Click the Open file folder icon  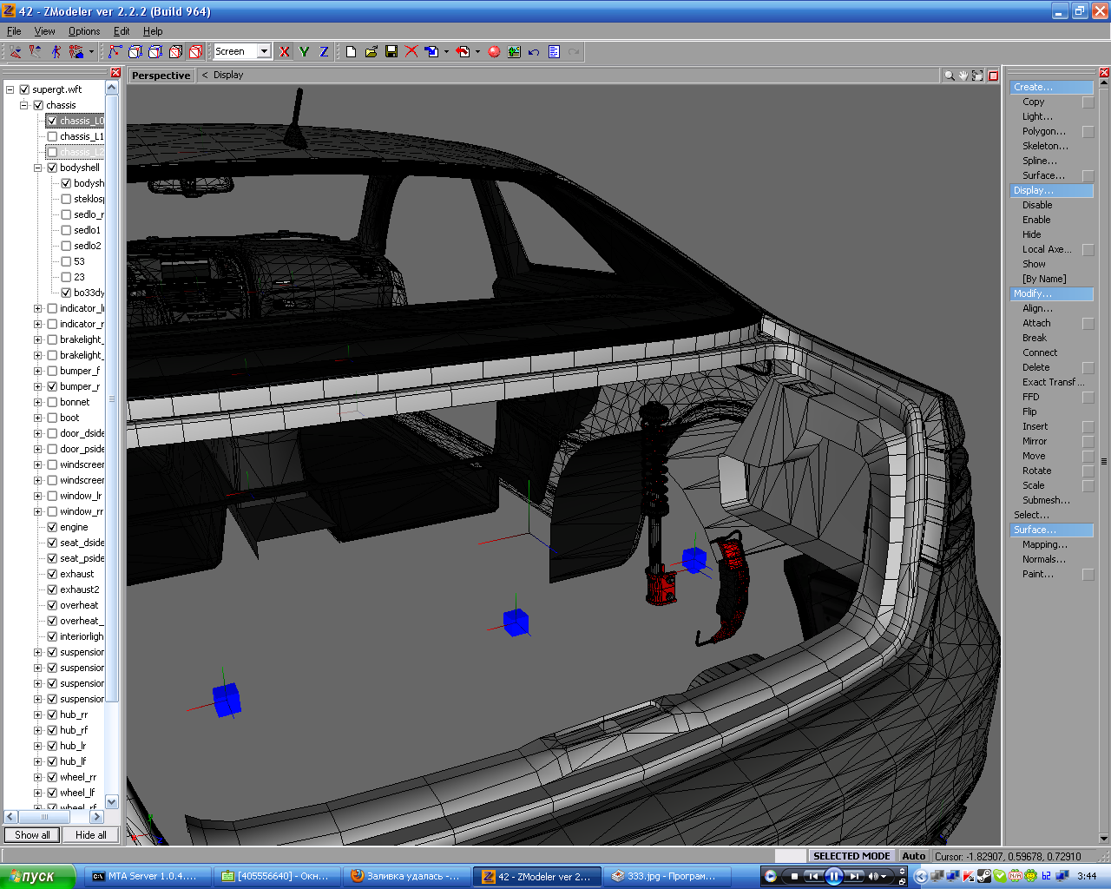pos(371,52)
